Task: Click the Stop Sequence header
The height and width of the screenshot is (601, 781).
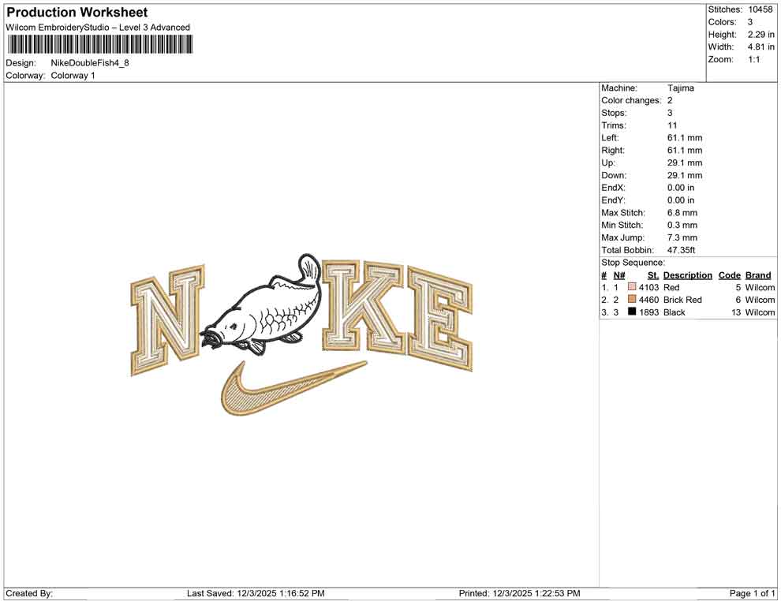Action: click(x=631, y=262)
